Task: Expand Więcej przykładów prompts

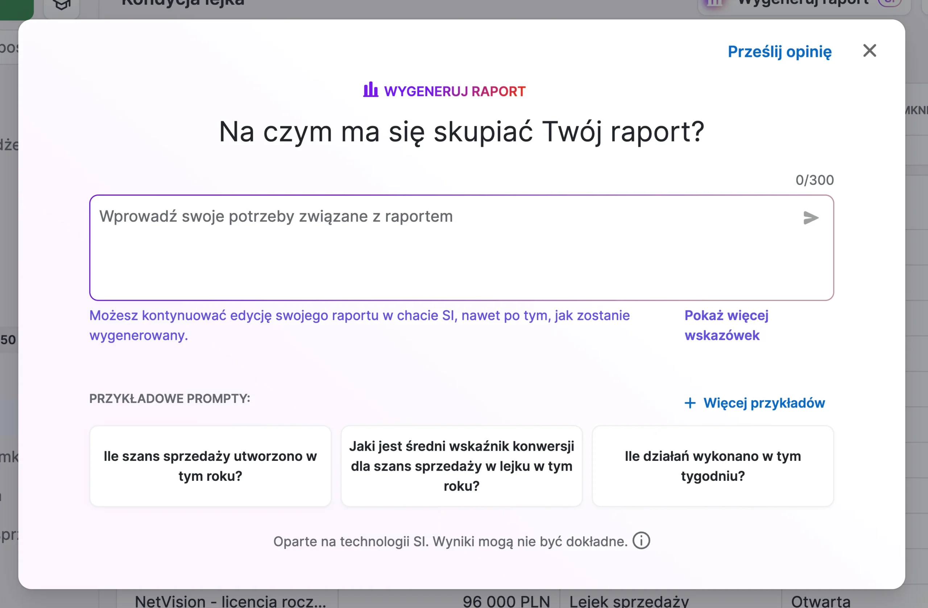Action: tap(754, 403)
